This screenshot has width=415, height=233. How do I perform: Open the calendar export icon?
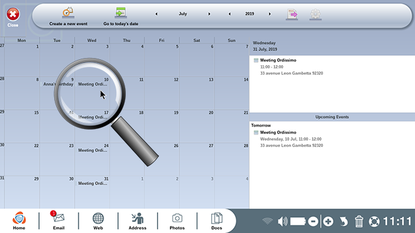[x=292, y=14]
